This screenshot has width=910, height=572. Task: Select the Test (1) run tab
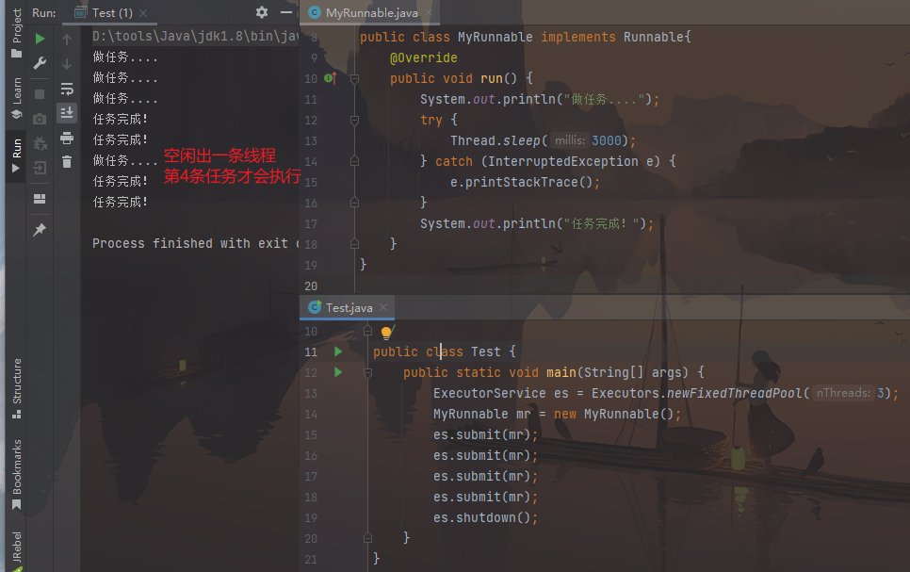[x=108, y=12]
